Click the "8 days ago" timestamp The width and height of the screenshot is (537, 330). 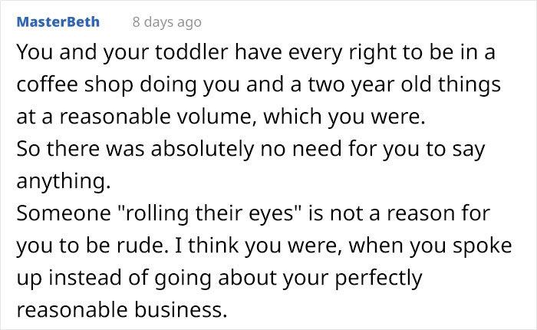tap(166, 22)
